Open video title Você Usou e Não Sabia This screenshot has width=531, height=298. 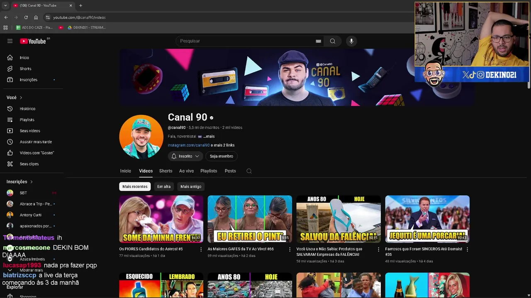tap(329, 252)
